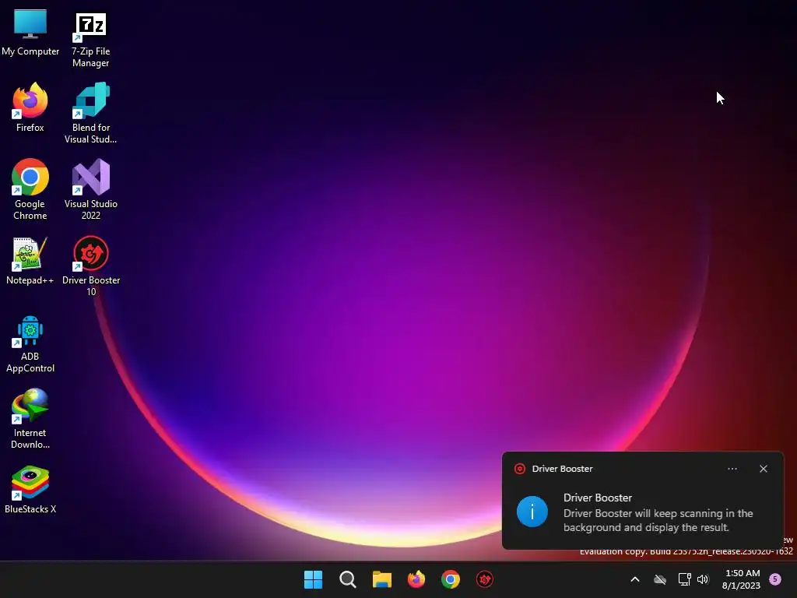
Task: Launch ADB AppControl desktop shortcut
Action: [30, 343]
